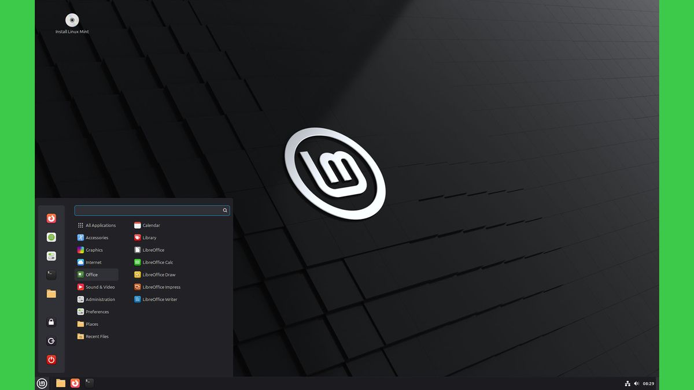This screenshot has height=390, width=694.
Task: Log out using the session icon
Action: 51,340
